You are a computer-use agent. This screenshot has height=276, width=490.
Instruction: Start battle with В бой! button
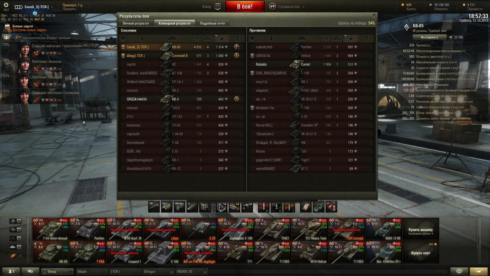(245, 7)
